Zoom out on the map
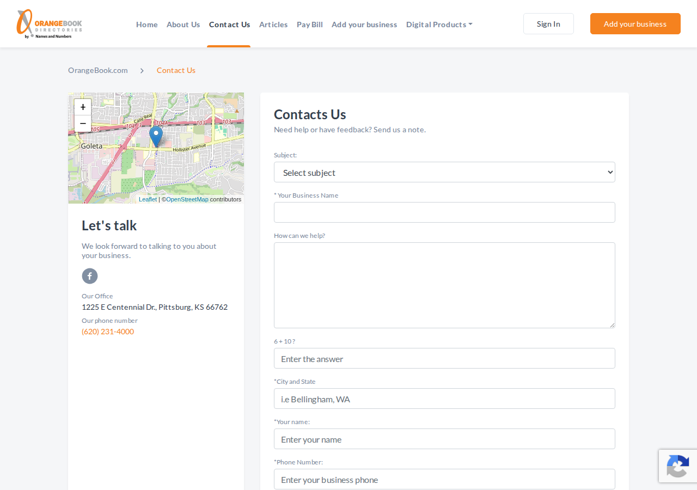 (x=83, y=124)
